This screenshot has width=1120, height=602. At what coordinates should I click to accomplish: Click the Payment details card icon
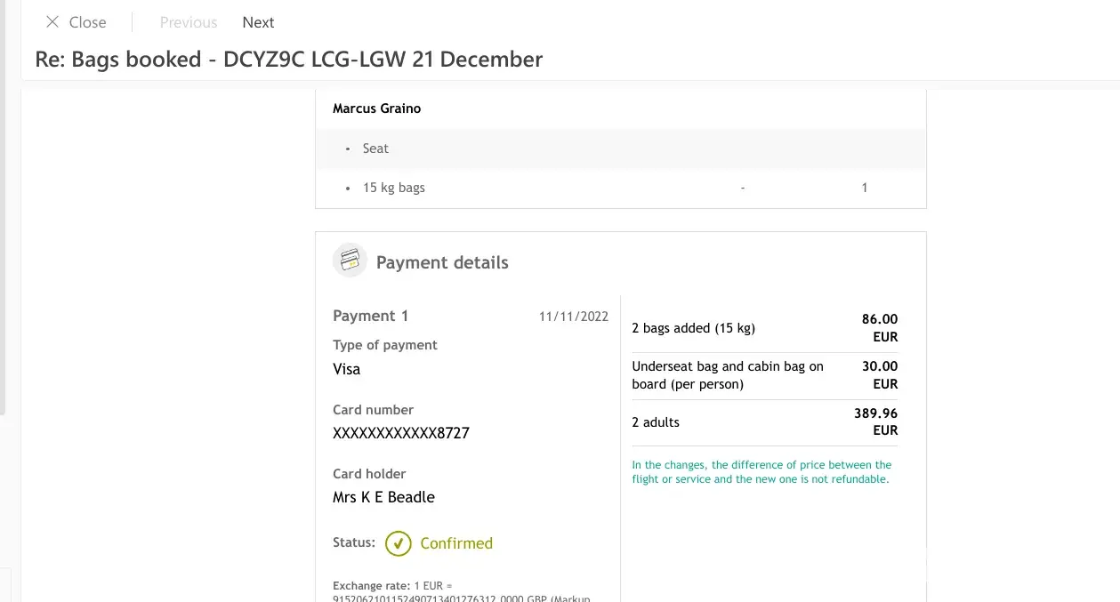click(x=350, y=261)
